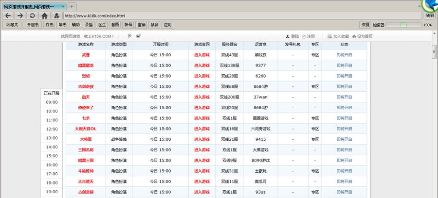
Task: Open the 收藏夹 favorites menu
Action: coord(12,25)
